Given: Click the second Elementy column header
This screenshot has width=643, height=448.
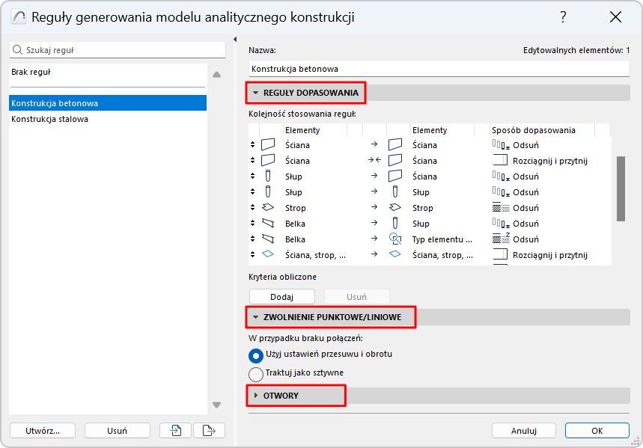Looking at the screenshot, I should (x=442, y=130).
